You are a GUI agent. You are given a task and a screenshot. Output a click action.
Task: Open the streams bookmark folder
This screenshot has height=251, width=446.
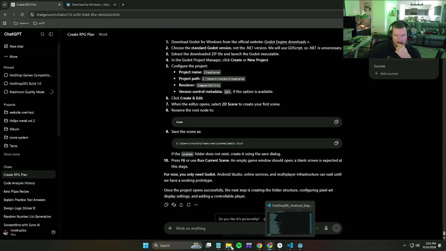click(x=21, y=23)
